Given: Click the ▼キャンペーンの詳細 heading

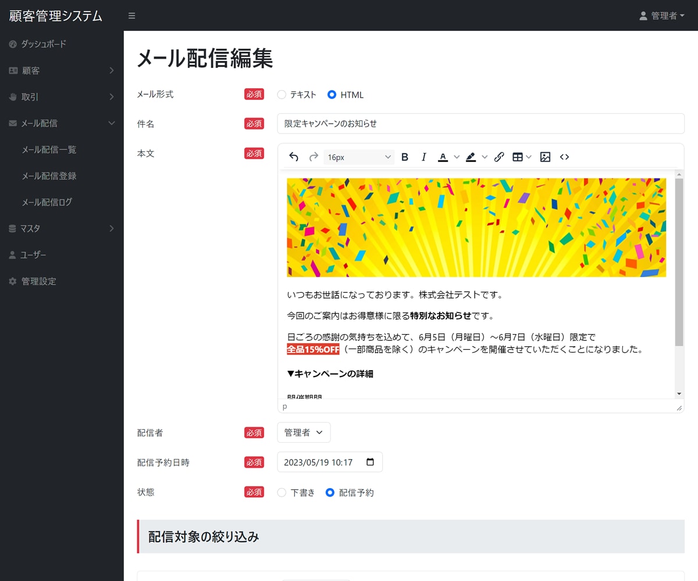Looking at the screenshot, I should pos(330,374).
